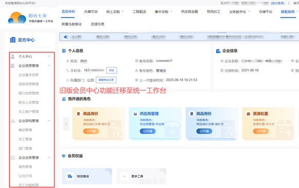
Task: Click the 退出登录 link
Action: 277,3
